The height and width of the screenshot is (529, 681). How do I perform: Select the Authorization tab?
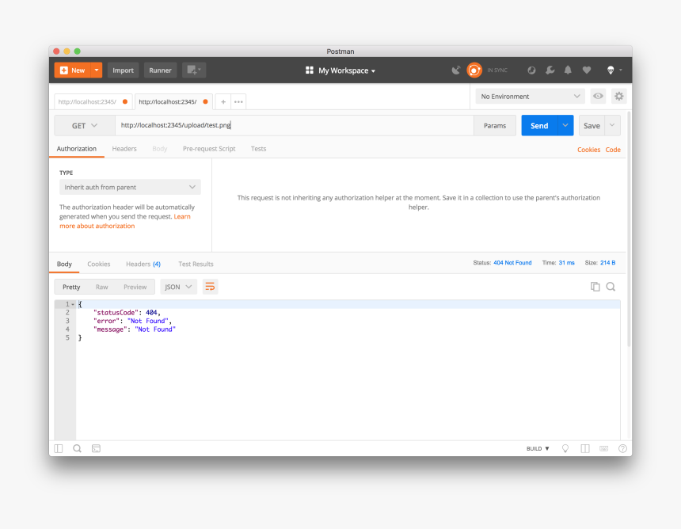[x=77, y=149]
